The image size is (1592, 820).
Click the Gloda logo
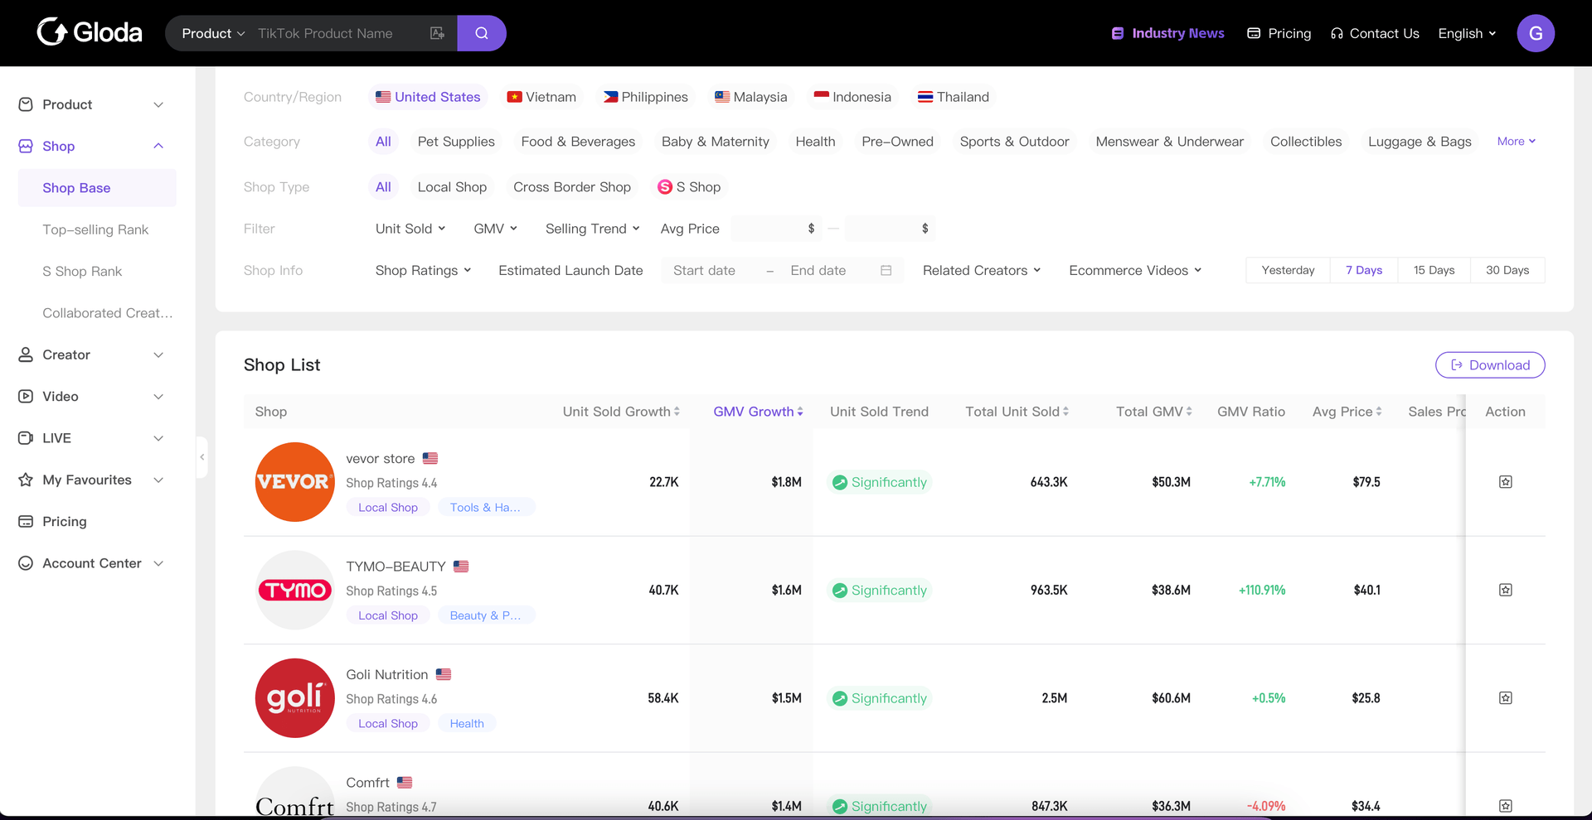click(90, 32)
